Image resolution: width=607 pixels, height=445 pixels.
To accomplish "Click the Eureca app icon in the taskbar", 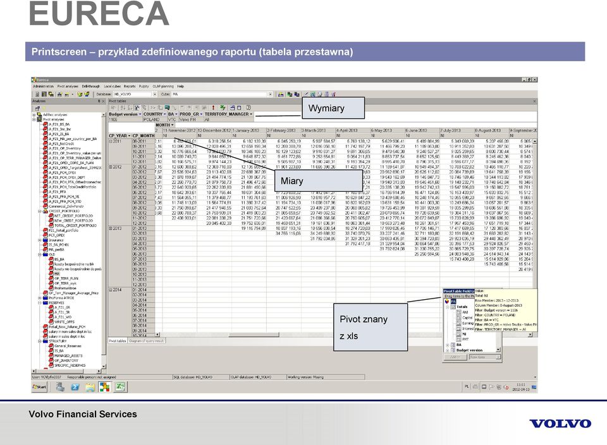I will click(104, 387).
